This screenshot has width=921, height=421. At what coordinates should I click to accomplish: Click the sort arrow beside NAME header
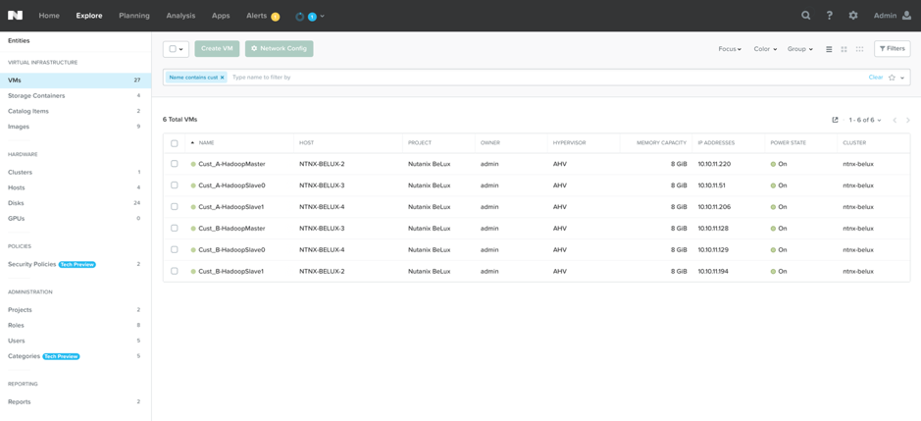pos(192,143)
